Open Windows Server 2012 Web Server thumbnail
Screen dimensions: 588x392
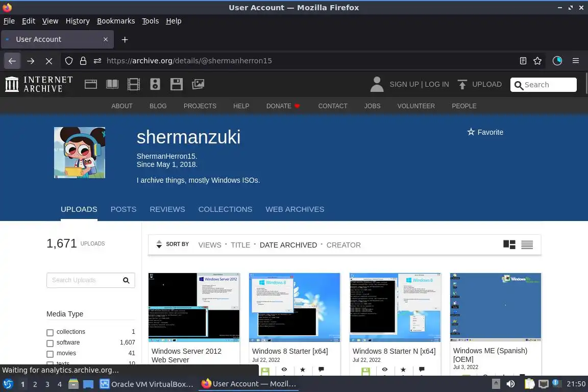coord(194,307)
